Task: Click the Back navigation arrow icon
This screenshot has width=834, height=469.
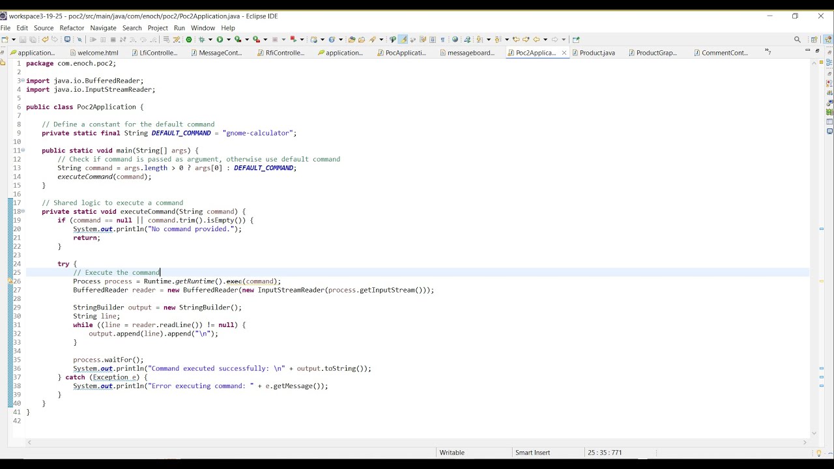Action: point(536,39)
